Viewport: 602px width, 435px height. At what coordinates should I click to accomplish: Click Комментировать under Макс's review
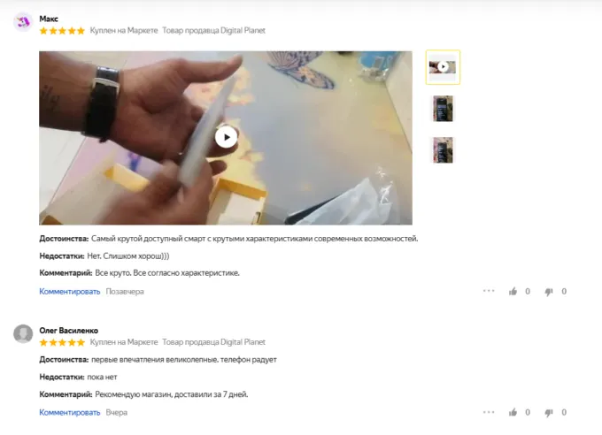(69, 292)
